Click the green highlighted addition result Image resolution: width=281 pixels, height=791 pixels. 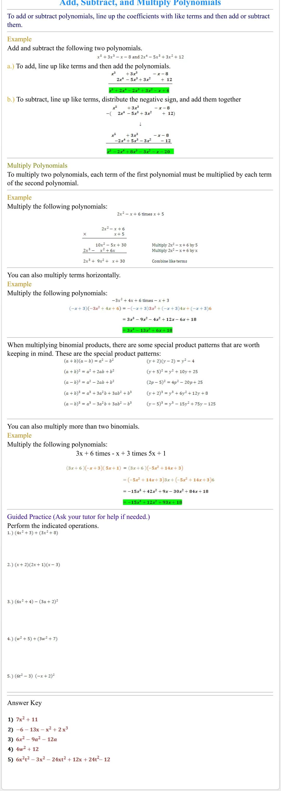pos(139,90)
